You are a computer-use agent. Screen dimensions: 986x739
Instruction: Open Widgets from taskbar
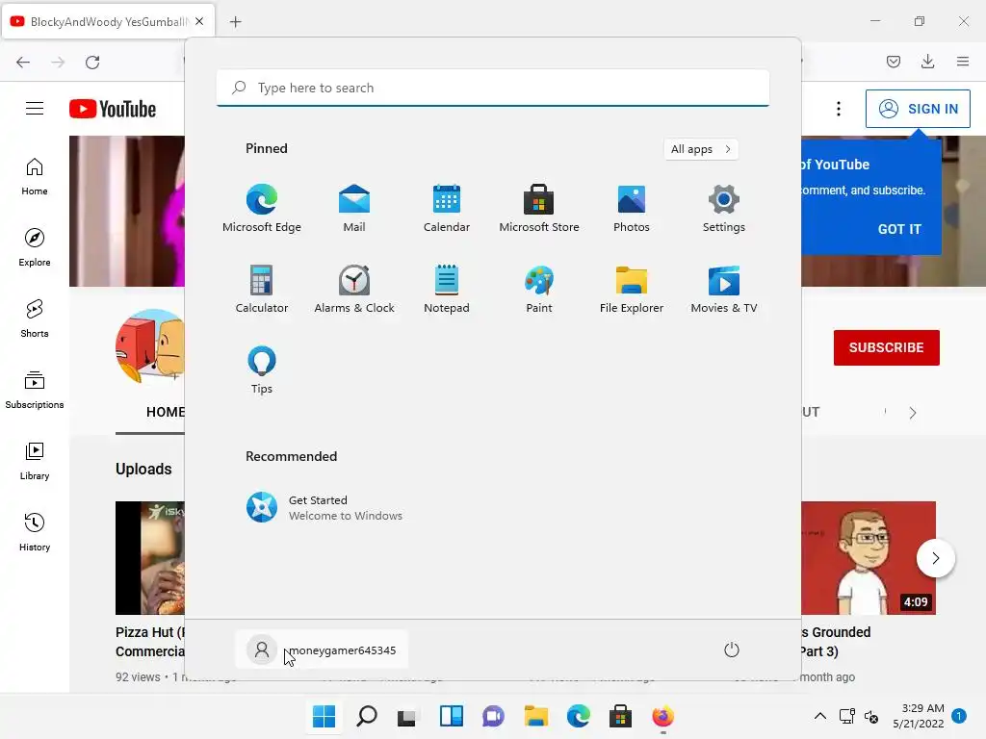pos(451,716)
